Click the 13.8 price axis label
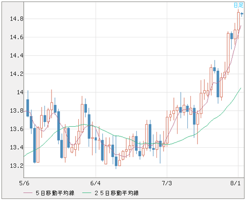This screenshot has width=246, height=200. pos(16,111)
